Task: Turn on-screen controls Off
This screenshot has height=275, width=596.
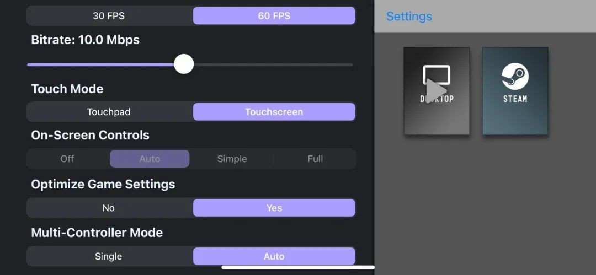Action: point(67,159)
